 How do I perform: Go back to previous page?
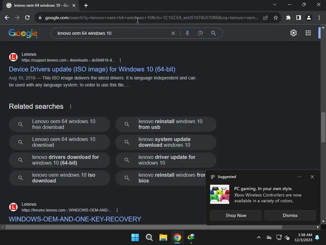pyautogui.click(x=7, y=18)
